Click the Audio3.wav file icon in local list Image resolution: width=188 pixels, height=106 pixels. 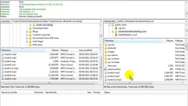point(3,65)
